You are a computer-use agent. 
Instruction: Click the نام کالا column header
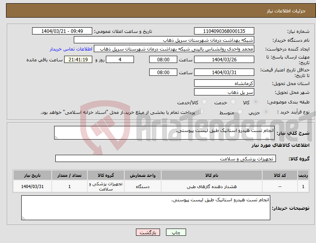pos(212,175)
